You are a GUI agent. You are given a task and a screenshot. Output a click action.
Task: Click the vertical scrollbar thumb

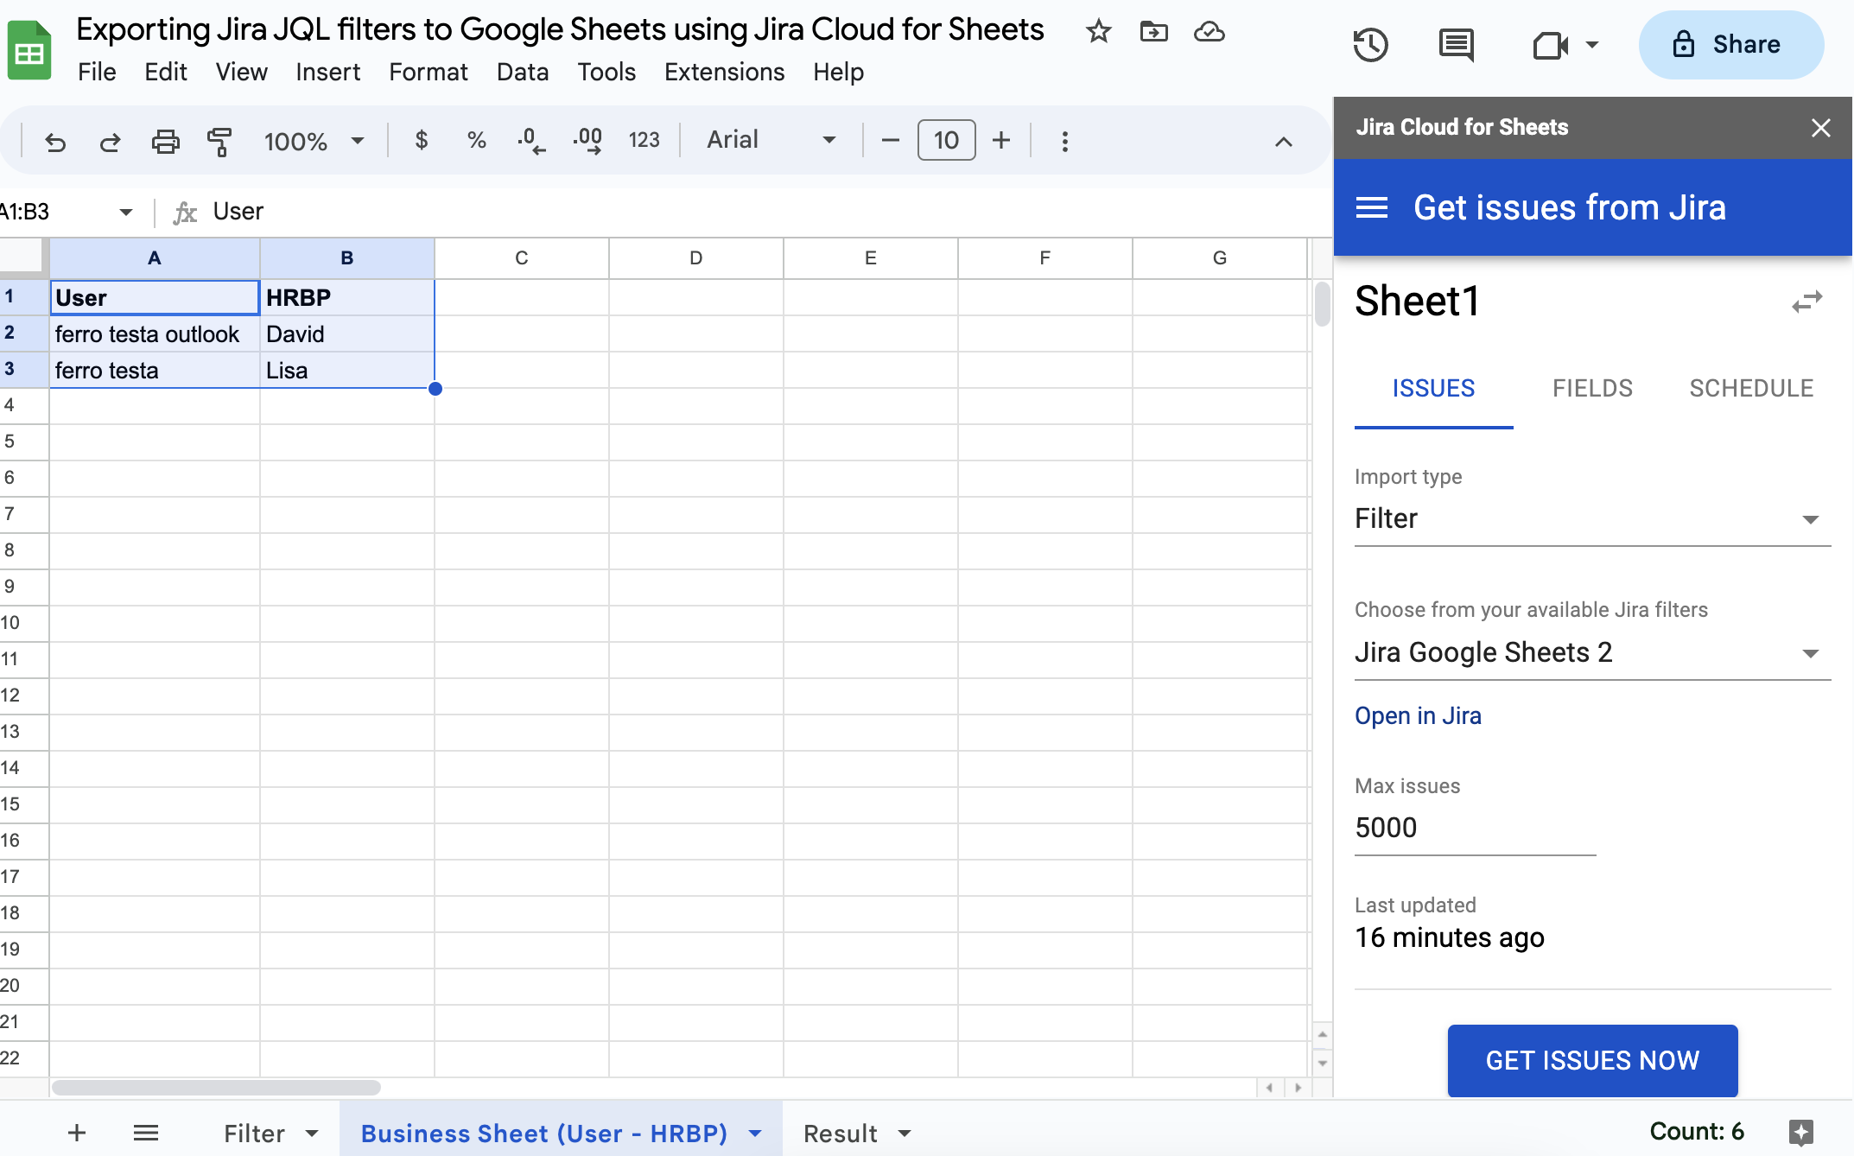click(1322, 303)
